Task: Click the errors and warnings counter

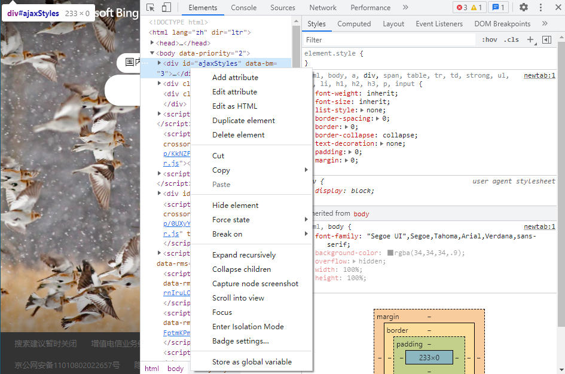Action: point(469,8)
